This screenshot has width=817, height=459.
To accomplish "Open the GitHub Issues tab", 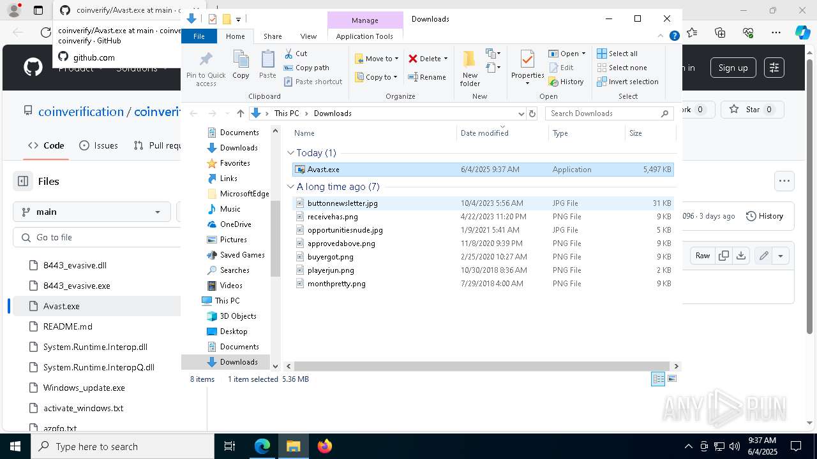I will [x=98, y=145].
